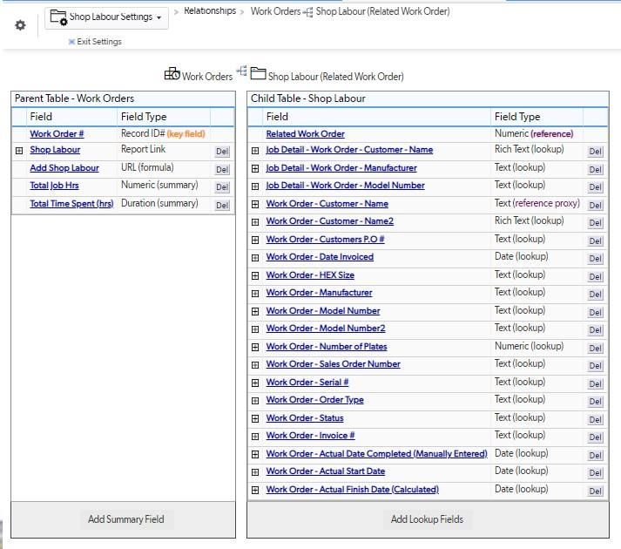
Task: Delete Total Time Spent (hrs) field
Action: [222, 206]
